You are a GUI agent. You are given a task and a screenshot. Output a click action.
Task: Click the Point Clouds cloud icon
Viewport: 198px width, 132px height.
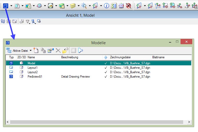[x=39, y=6]
